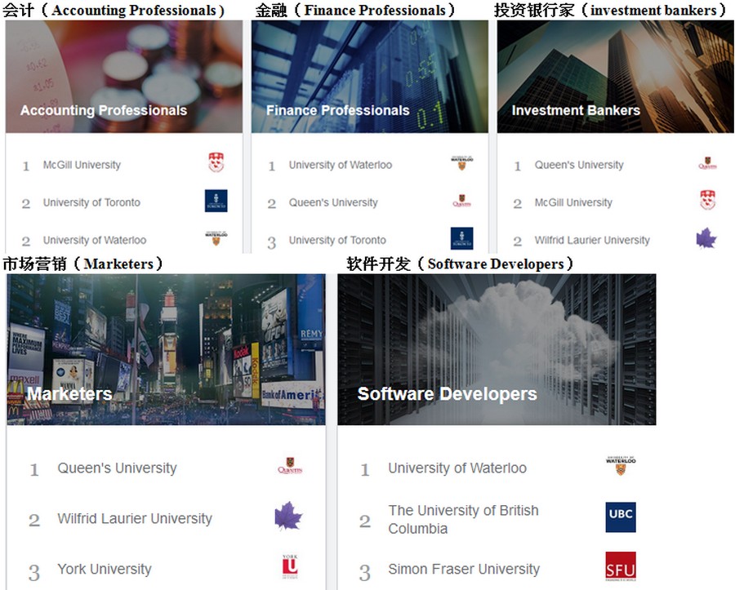Open Queen's University under Finance Professionals
This screenshot has height=590, width=735.
click(333, 202)
